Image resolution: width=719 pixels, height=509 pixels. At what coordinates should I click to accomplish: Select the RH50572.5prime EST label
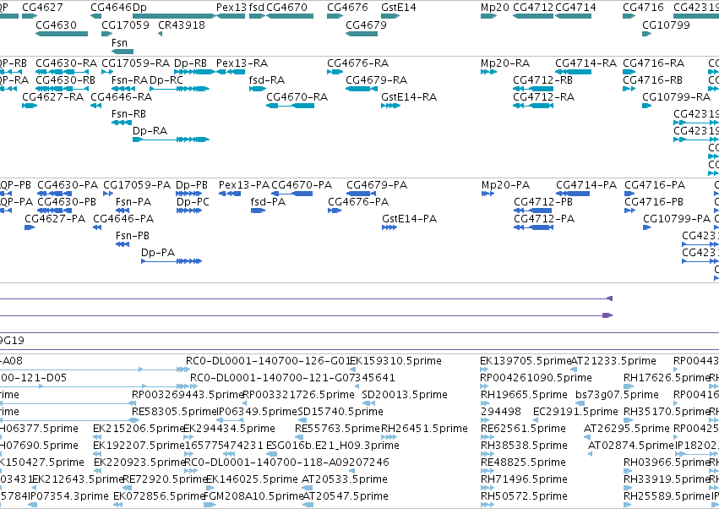[x=524, y=496]
